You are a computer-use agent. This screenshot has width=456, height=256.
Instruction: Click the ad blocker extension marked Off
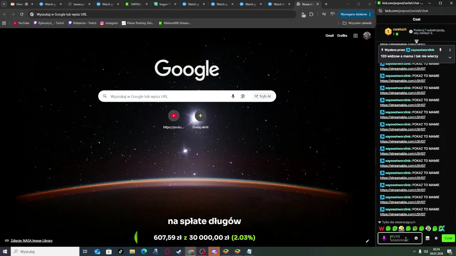(x=303, y=15)
